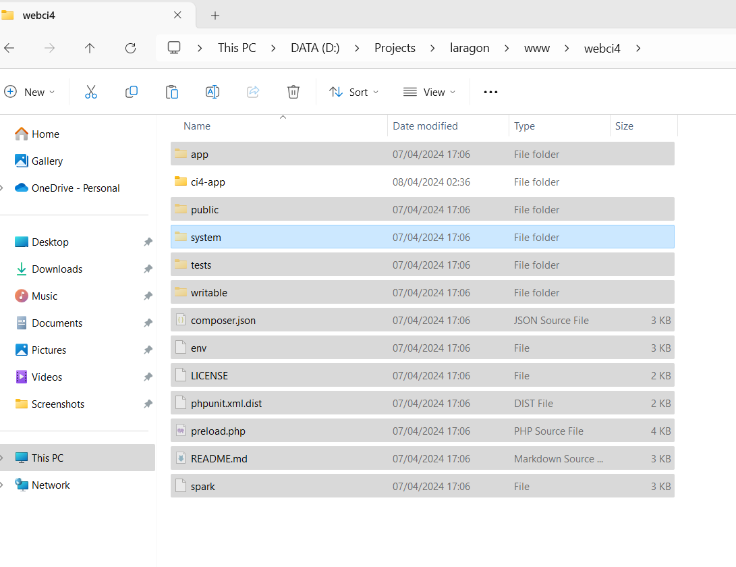The image size is (736, 567).
Task: Refresh the current folder view
Action: tap(130, 48)
